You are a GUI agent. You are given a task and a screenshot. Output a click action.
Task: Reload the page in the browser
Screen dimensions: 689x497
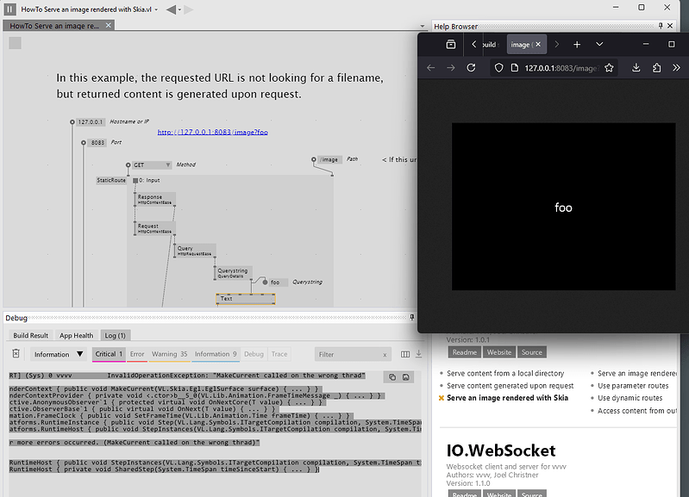472,67
